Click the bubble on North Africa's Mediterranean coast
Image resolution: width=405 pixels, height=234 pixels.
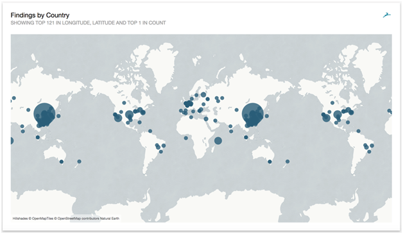pos(191,117)
